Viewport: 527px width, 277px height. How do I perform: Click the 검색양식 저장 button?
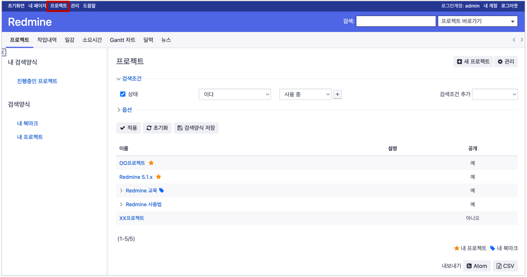click(x=196, y=128)
